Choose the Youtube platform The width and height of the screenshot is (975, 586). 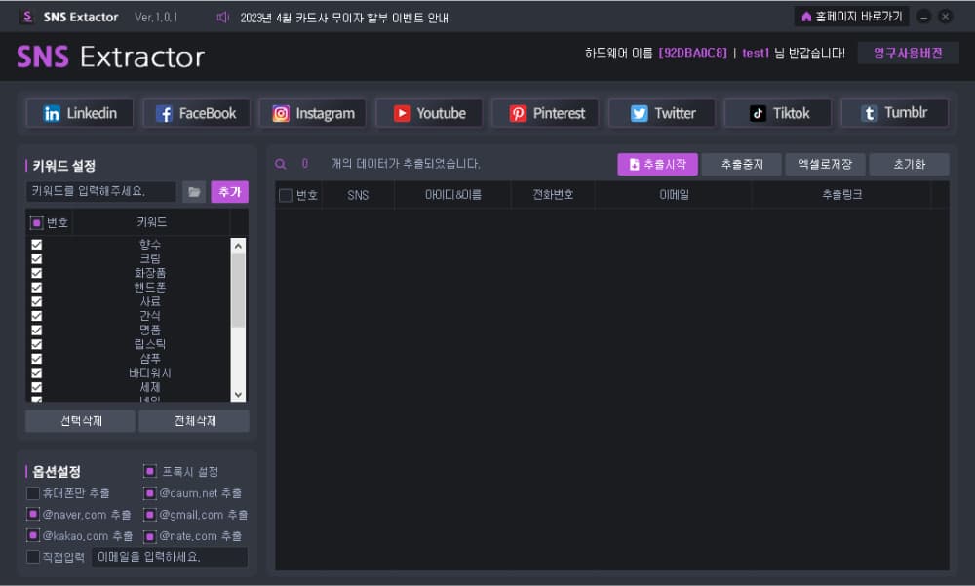click(x=429, y=113)
